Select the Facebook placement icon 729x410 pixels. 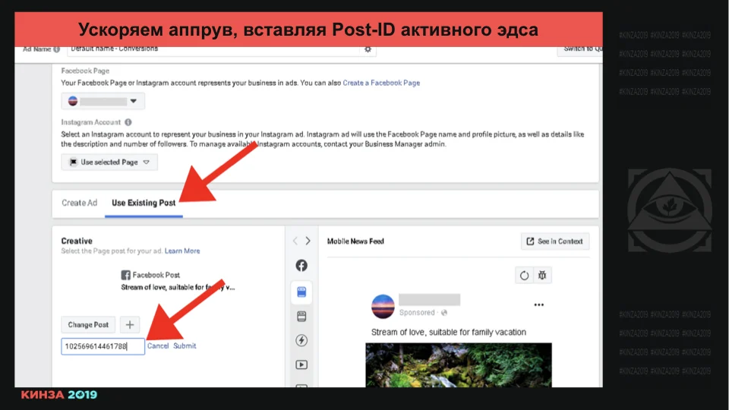coord(301,266)
